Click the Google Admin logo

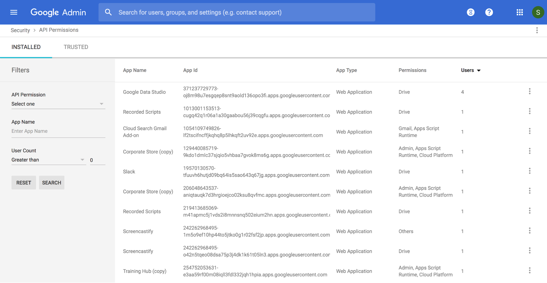coord(58,12)
